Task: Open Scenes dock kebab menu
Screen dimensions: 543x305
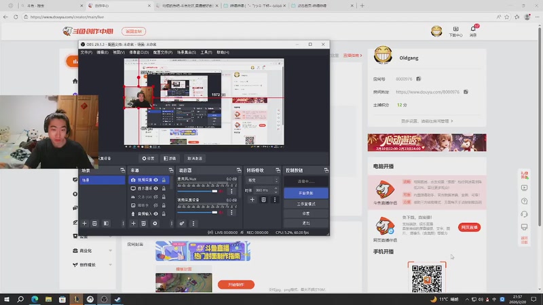Action: (123, 224)
